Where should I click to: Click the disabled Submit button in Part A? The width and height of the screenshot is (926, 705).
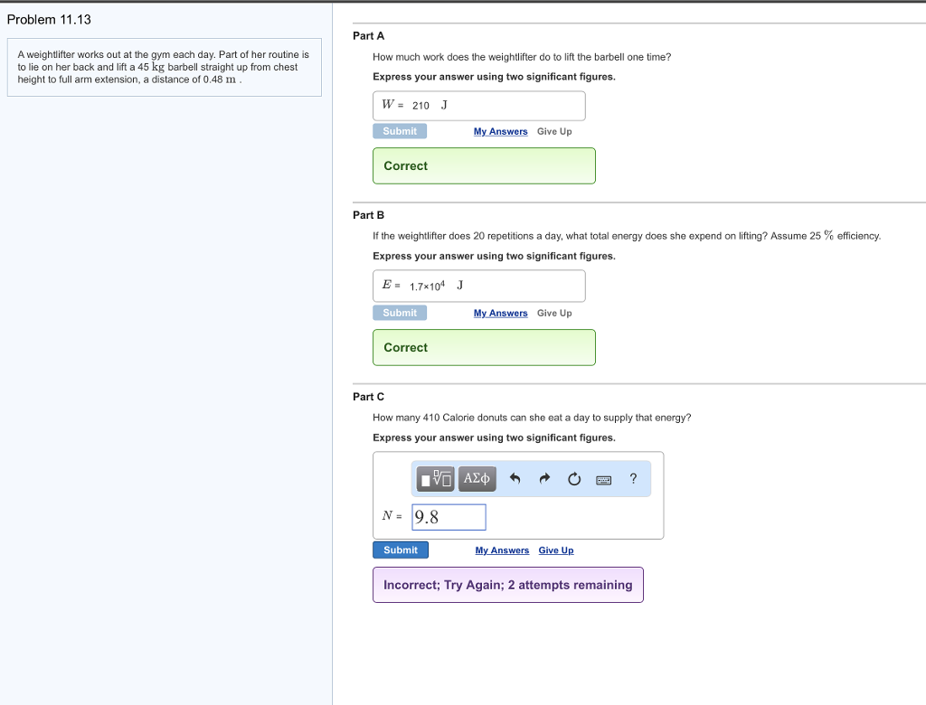point(400,131)
